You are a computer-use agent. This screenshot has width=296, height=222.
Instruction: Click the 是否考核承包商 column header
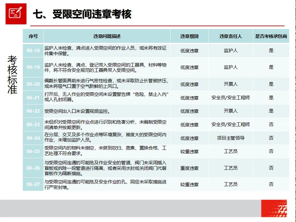point(271,36)
